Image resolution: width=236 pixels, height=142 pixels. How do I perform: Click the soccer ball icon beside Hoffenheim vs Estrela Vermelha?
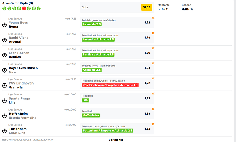(4, 116)
